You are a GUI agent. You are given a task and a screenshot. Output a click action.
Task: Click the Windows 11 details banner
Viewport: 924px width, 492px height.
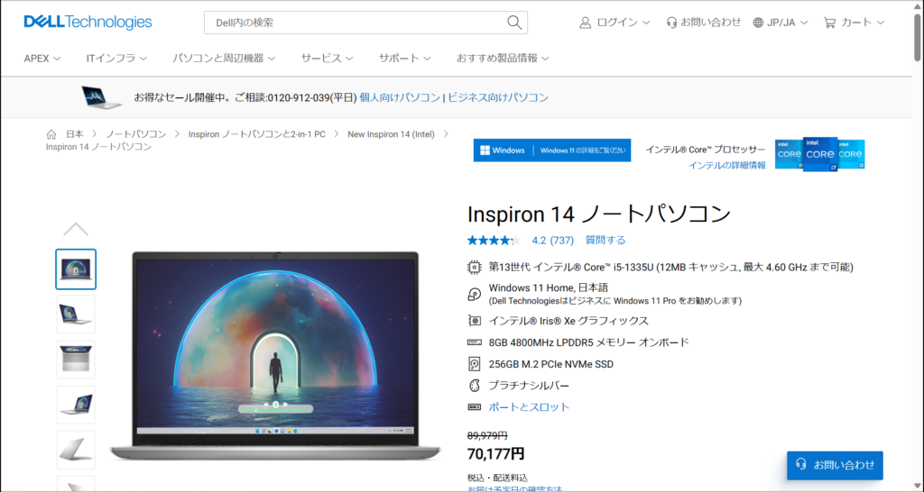click(552, 150)
